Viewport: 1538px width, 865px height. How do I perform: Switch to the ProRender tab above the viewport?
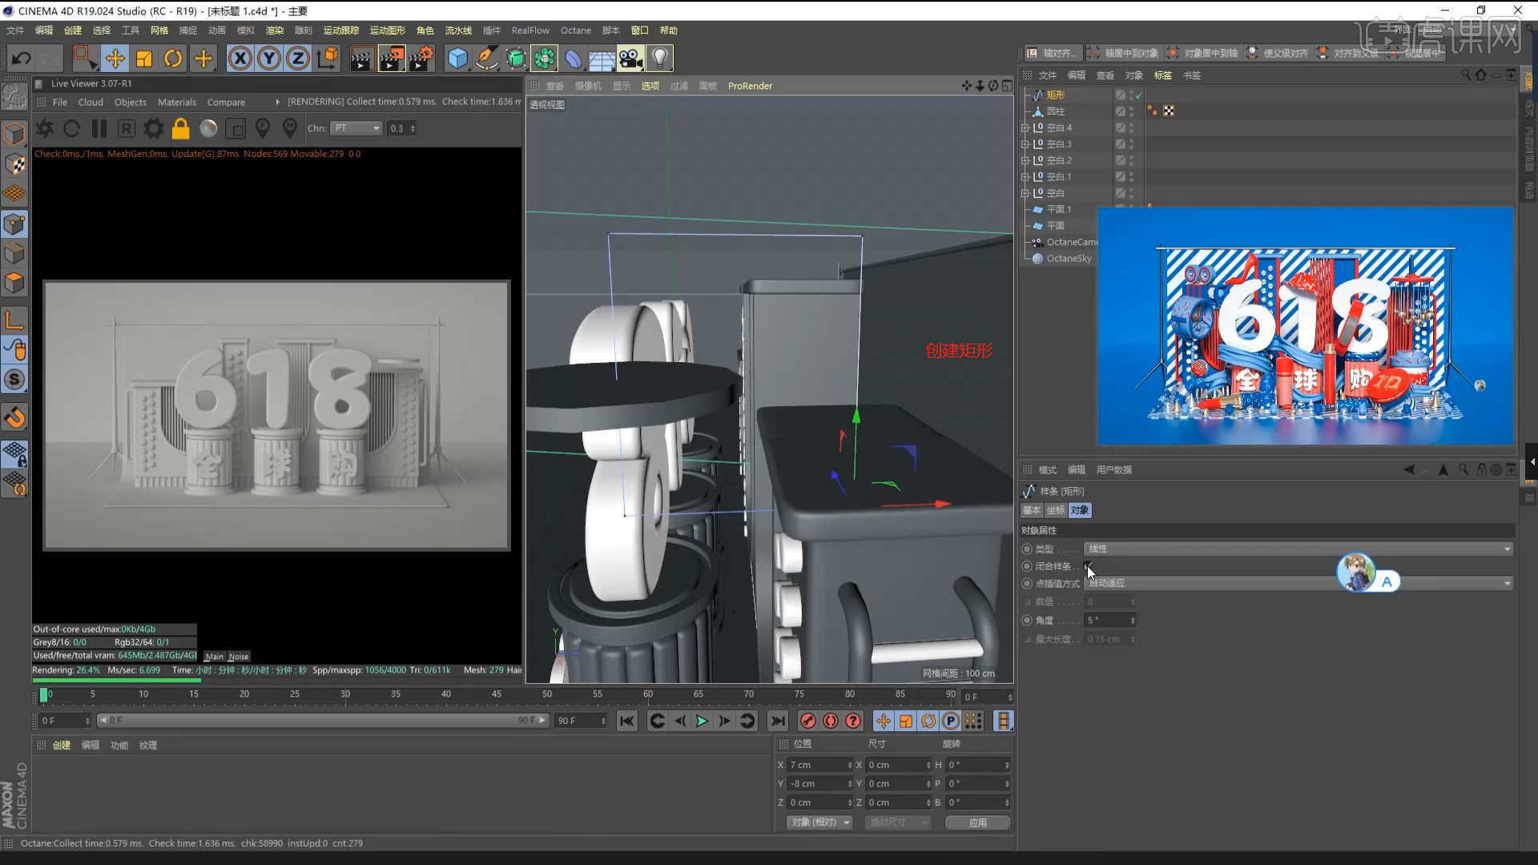(x=750, y=86)
